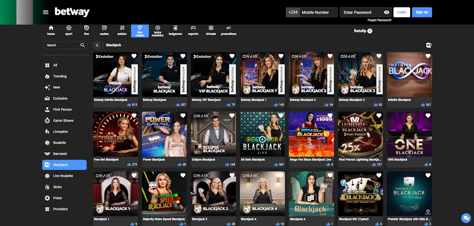Open the hamburger menu icon
The width and height of the screenshot is (474, 226).
click(x=46, y=12)
